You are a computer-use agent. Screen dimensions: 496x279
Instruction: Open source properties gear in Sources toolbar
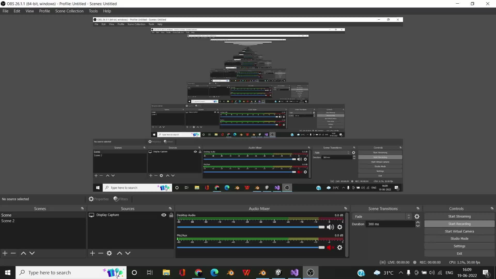[x=109, y=253]
